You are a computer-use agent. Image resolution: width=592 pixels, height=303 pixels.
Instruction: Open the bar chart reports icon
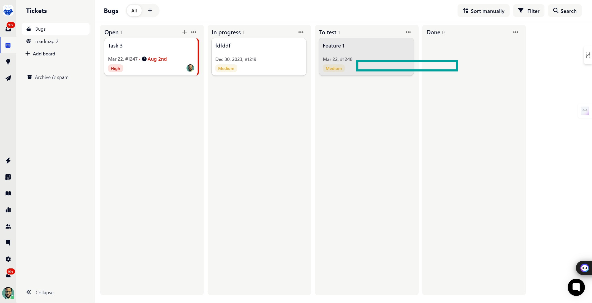click(x=8, y=210)
